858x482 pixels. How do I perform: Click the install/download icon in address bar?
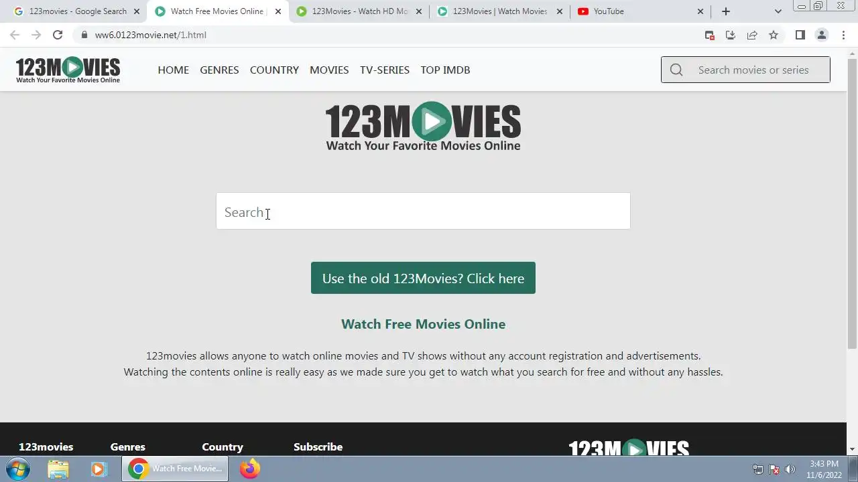coord(731,35)
